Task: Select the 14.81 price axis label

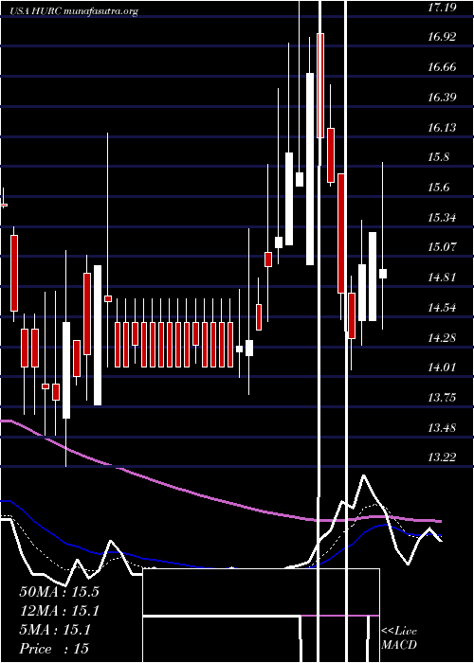Action: tap(442, 278)
